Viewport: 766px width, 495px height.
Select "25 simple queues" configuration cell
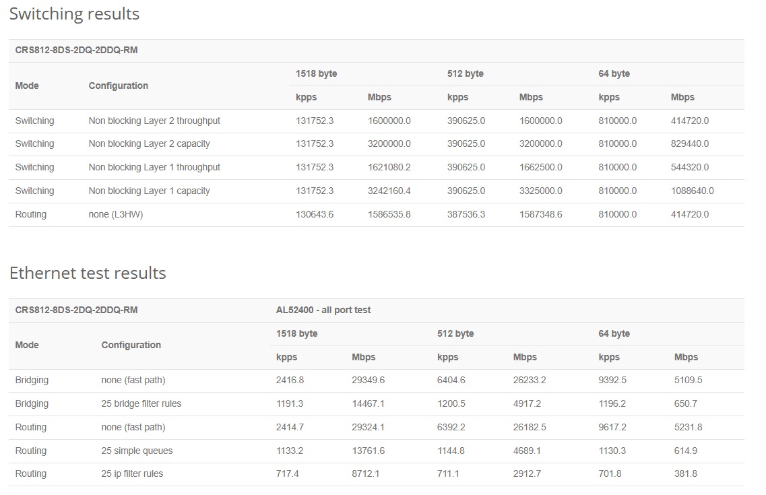137,451
